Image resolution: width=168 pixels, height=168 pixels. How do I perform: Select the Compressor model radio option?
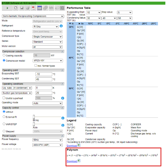(x=4, y=60)
